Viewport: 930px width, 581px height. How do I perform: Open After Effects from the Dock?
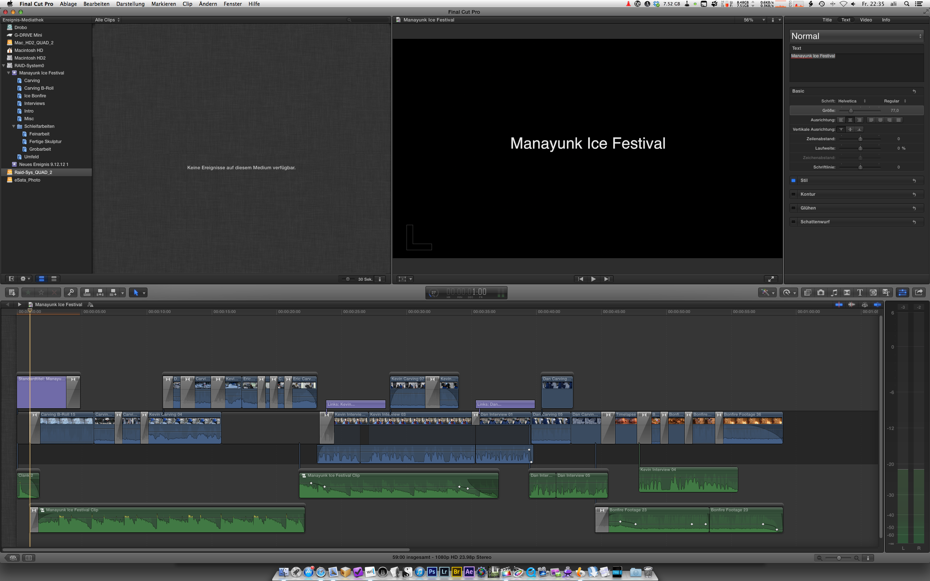[x=469, y=572]
